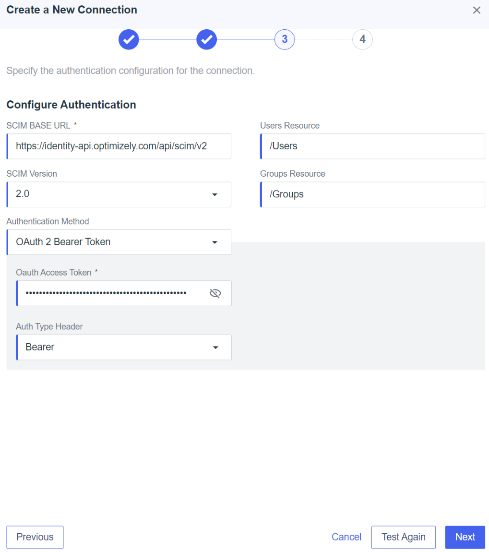This screenshot has height=552, width=489.
Task: Click the Bearer value in Auth Type Header
Action: pos(40,347)
